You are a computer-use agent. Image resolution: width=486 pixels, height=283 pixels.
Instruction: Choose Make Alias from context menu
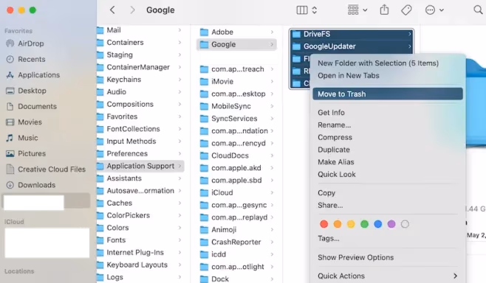tap(335, 162)
